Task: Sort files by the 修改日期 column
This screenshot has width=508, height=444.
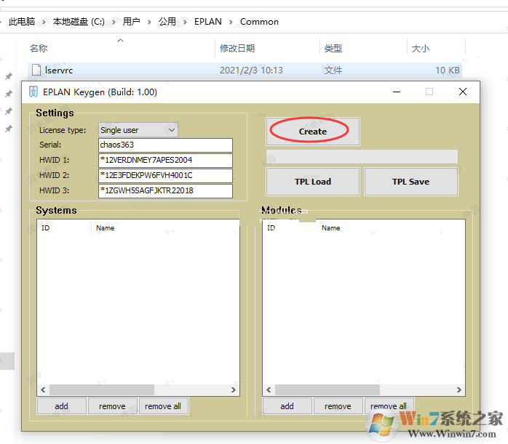Action: (237, 49)
